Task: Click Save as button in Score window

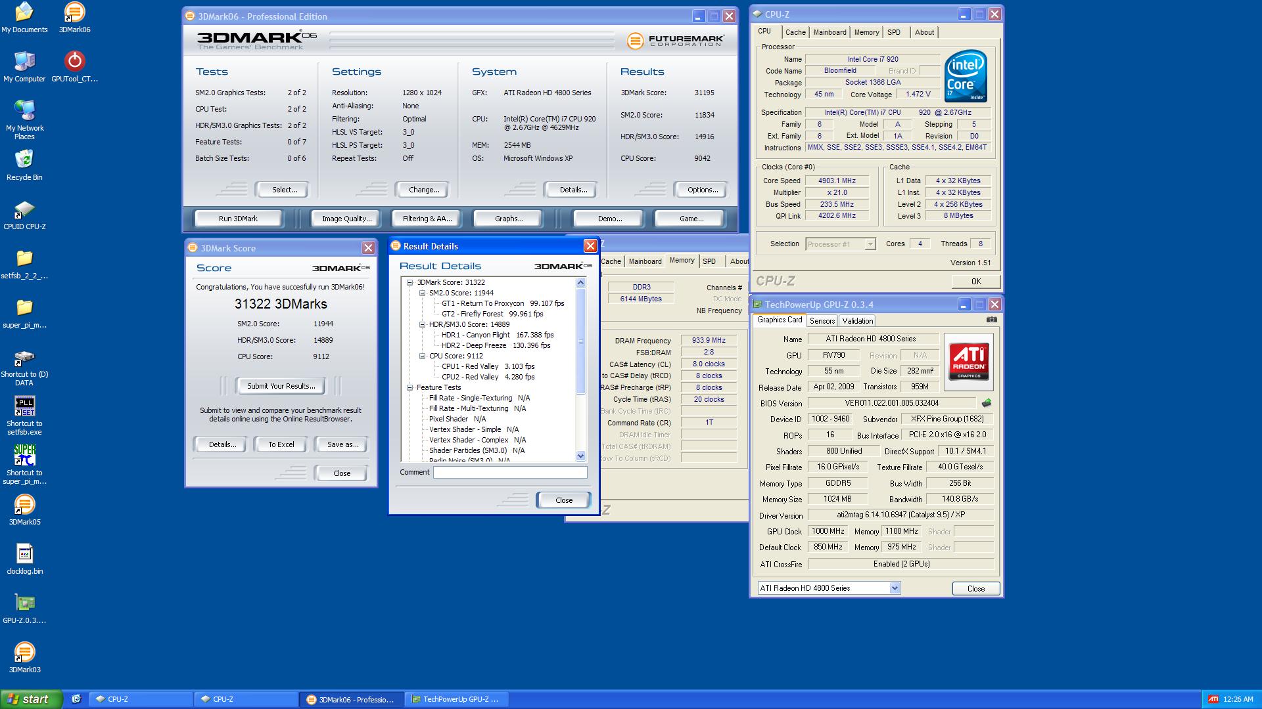Action: tap(342, 444)
